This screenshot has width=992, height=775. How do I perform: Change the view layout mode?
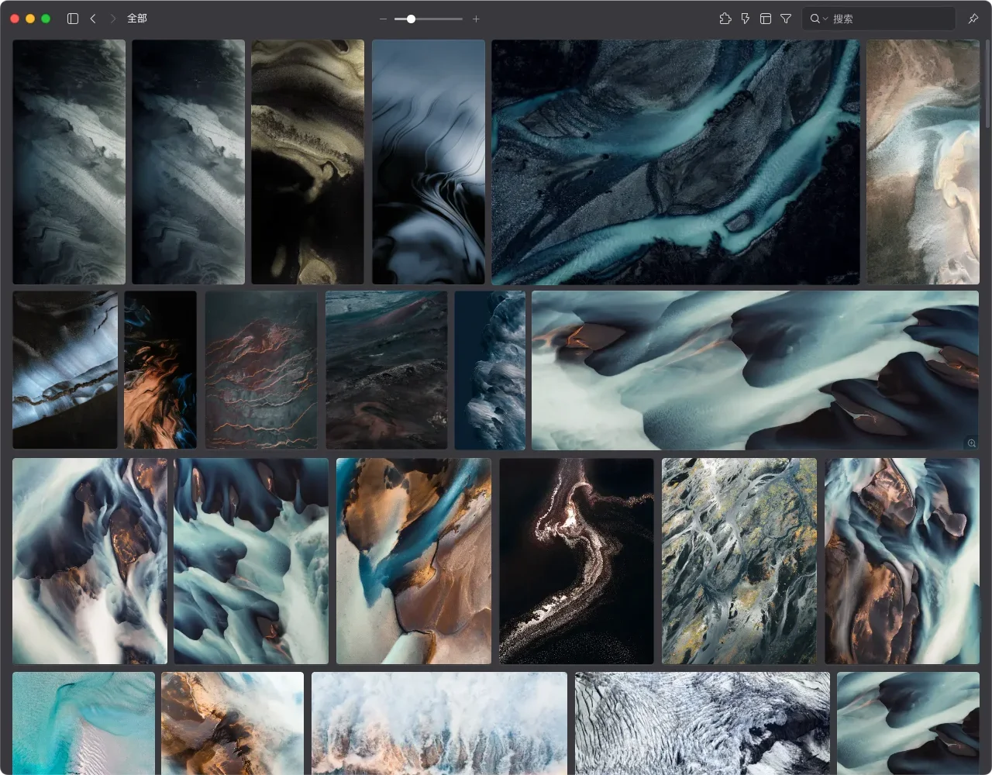tap(766, 19)
